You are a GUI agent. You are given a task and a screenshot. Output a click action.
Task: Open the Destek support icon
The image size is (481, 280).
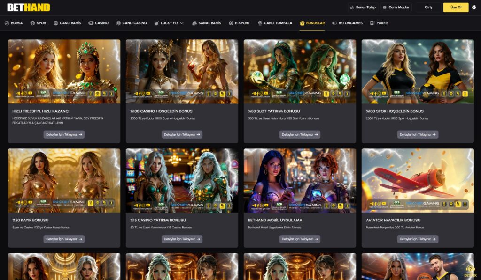tap(470, 271)
